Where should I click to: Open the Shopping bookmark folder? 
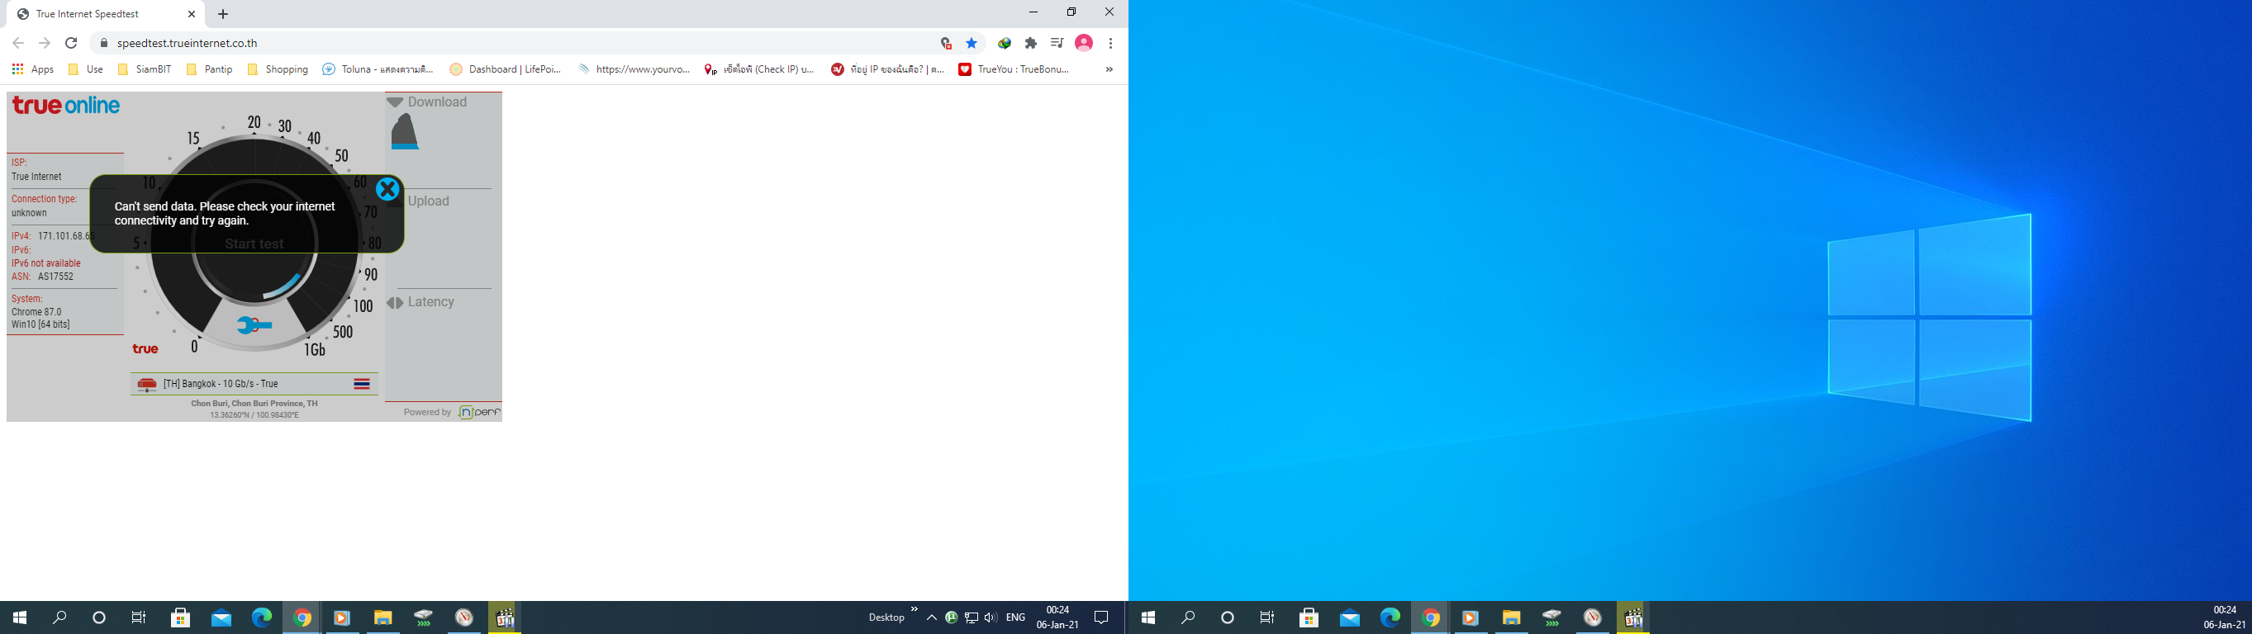278,69
